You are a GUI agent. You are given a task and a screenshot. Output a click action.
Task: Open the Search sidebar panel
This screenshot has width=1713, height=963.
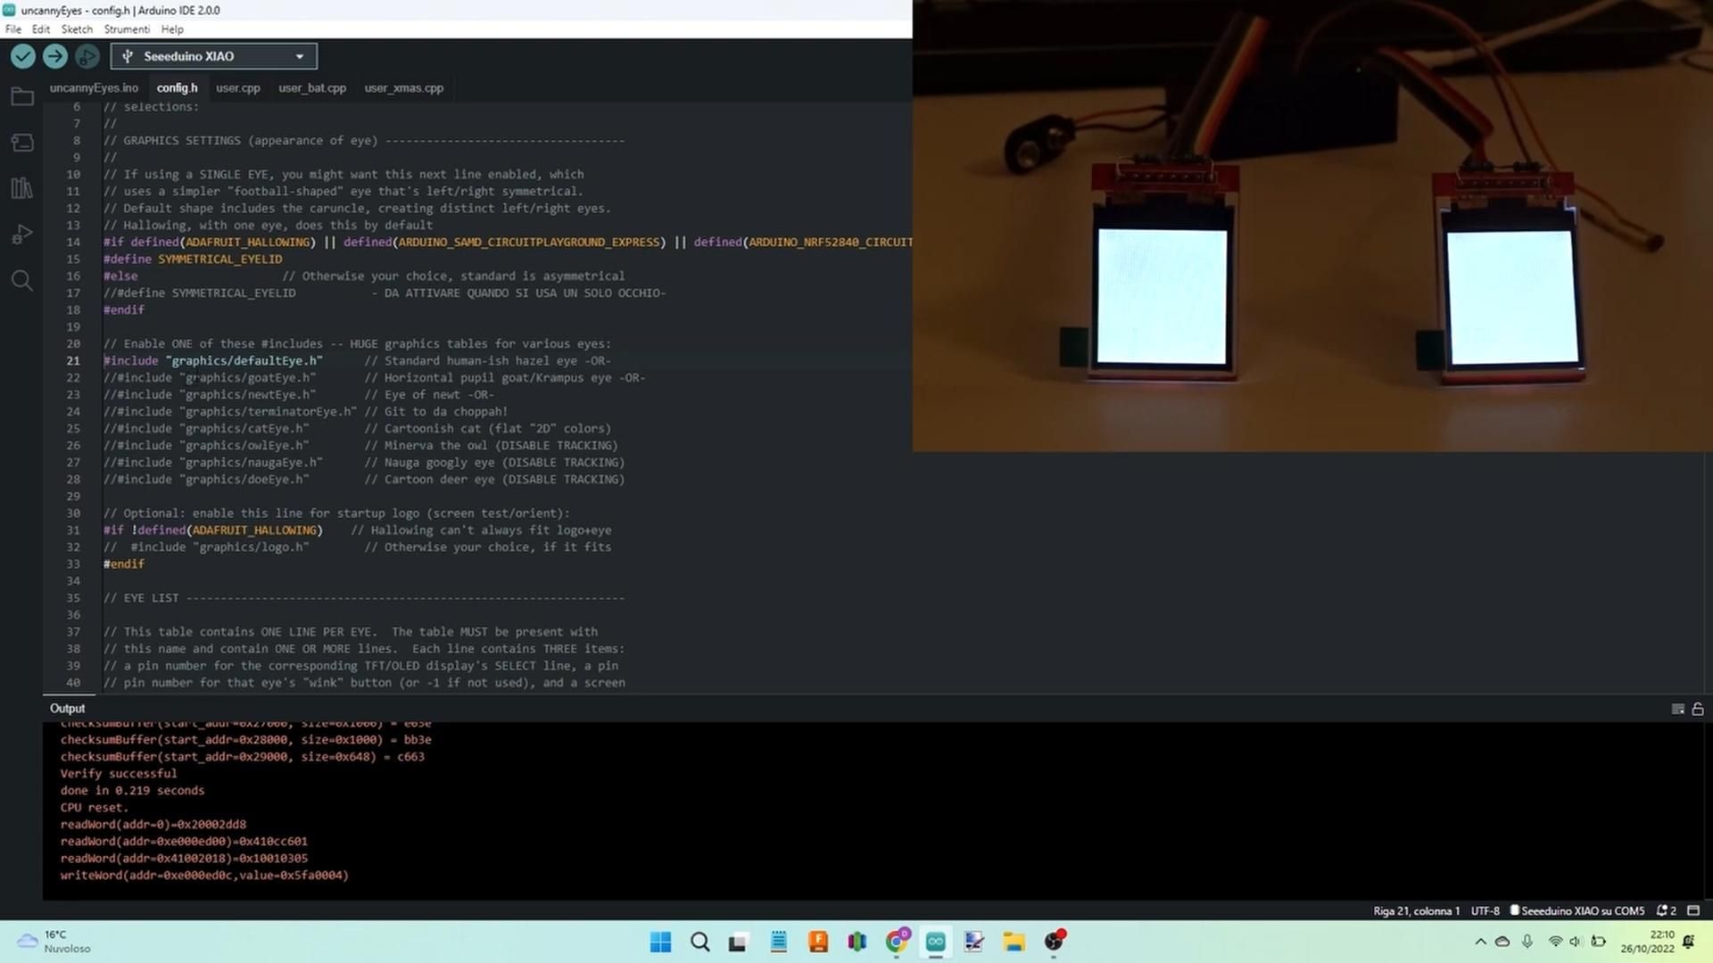[22, 281]
